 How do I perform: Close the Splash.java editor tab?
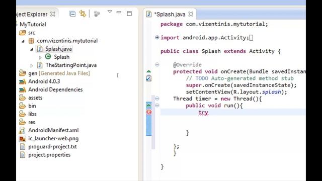191,14
